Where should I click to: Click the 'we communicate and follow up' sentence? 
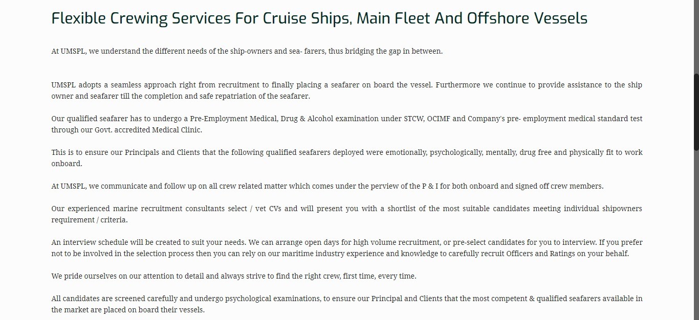(327, 186)
